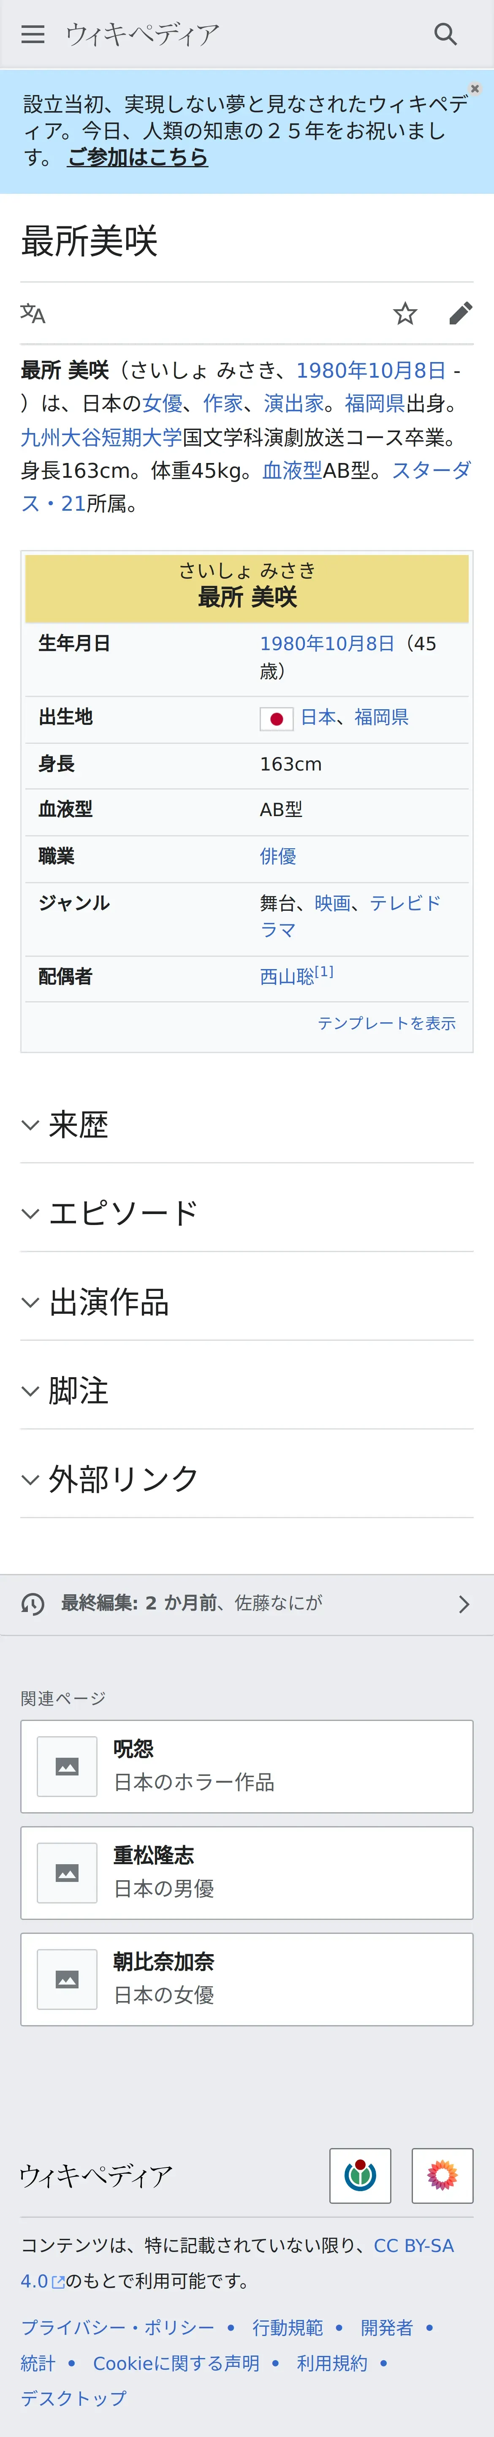494x2437 pixels.
Task: Dismiss the anniversary banner with the X
Action: click(x=475, y=88)
